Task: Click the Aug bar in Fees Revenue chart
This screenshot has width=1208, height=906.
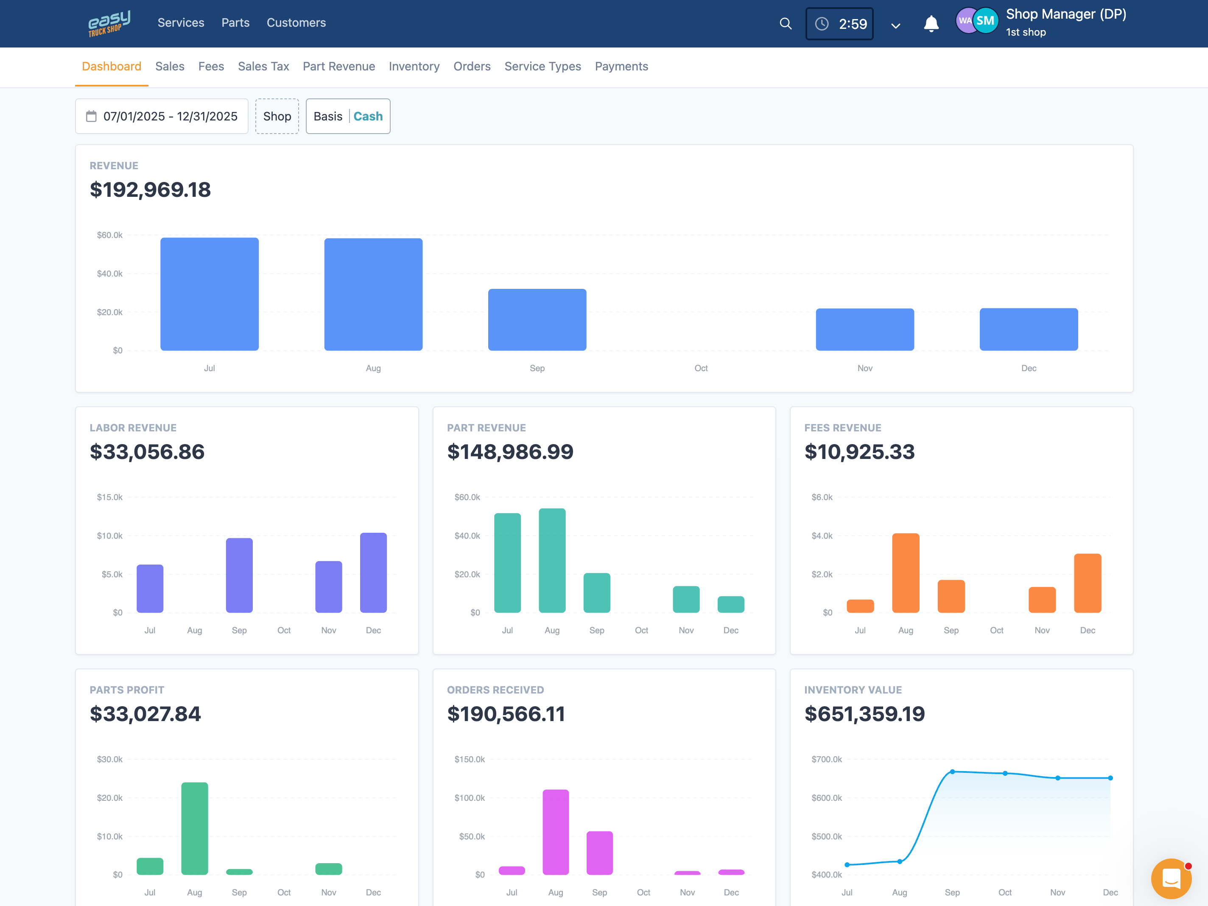Action: tap(906, 573)
